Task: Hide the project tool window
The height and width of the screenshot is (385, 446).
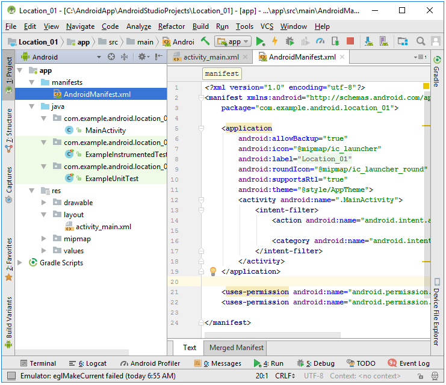Action: point(159,57)
